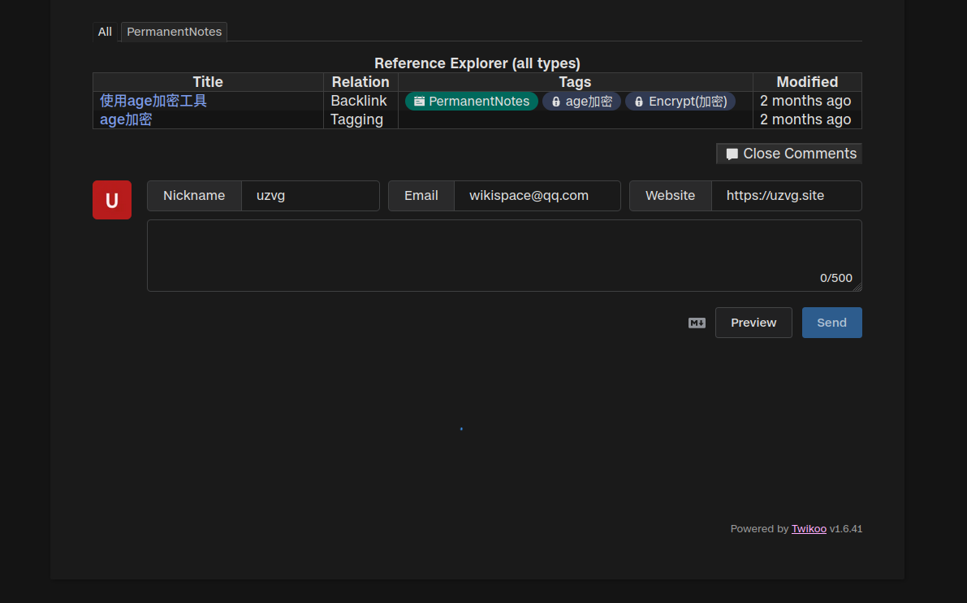Click inside the comment text area
The height and width of the screenshot is (603, 967).
[x=504, y=255]
